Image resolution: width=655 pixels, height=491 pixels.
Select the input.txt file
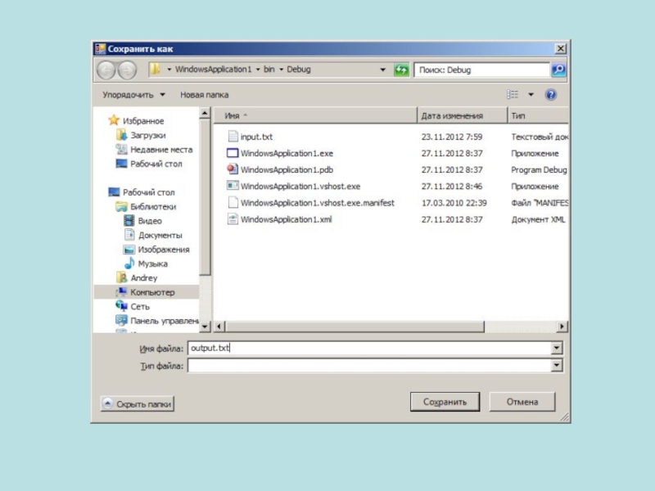pos(255,137)
